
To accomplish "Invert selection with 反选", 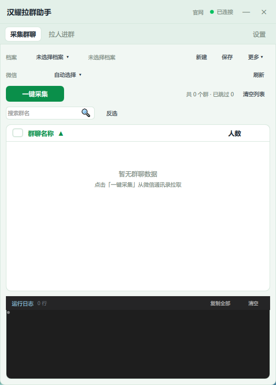I will pos(112,114).
